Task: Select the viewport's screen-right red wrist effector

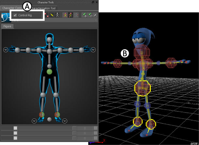Action: click(171, 63)
